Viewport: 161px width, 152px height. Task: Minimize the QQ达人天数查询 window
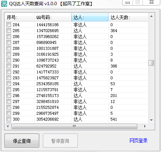click(128, 3)
